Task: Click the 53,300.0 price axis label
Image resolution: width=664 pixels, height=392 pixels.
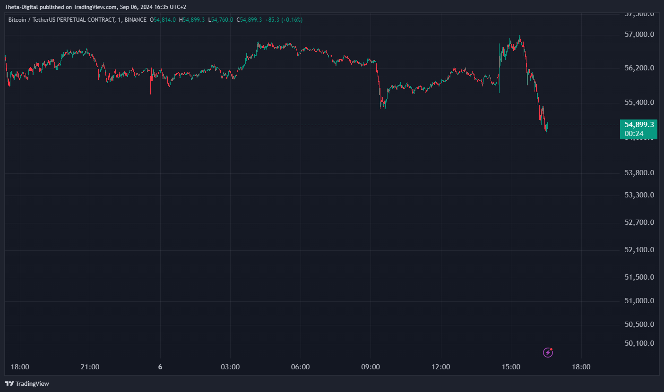Action: [x=639, y=195]
